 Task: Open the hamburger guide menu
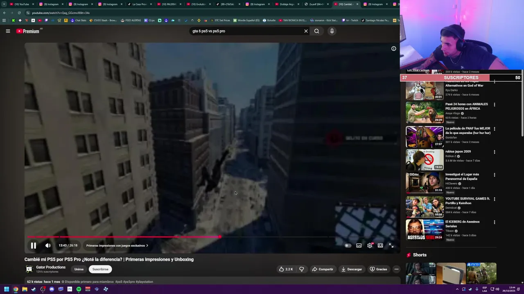point(8,31)
